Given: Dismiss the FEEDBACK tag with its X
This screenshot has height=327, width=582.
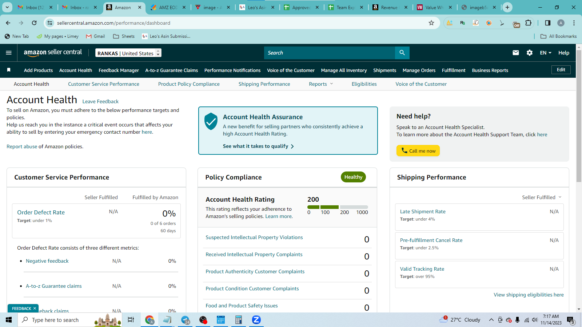Looking at the screenshot, I should [x=35, y=308].
